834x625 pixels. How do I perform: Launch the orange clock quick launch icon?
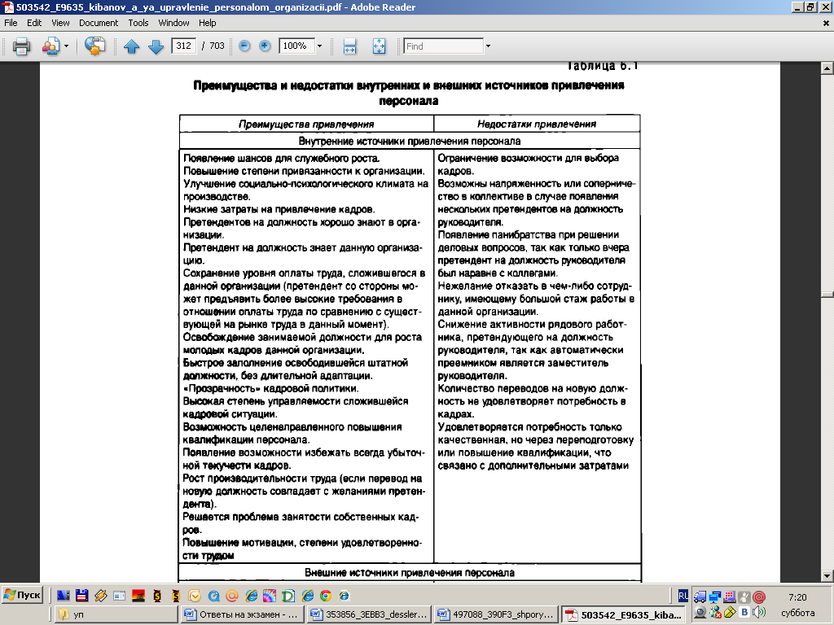pos(195,596)
